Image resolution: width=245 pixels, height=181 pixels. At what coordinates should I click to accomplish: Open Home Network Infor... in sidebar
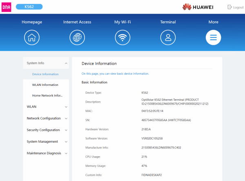coord(47,96)
